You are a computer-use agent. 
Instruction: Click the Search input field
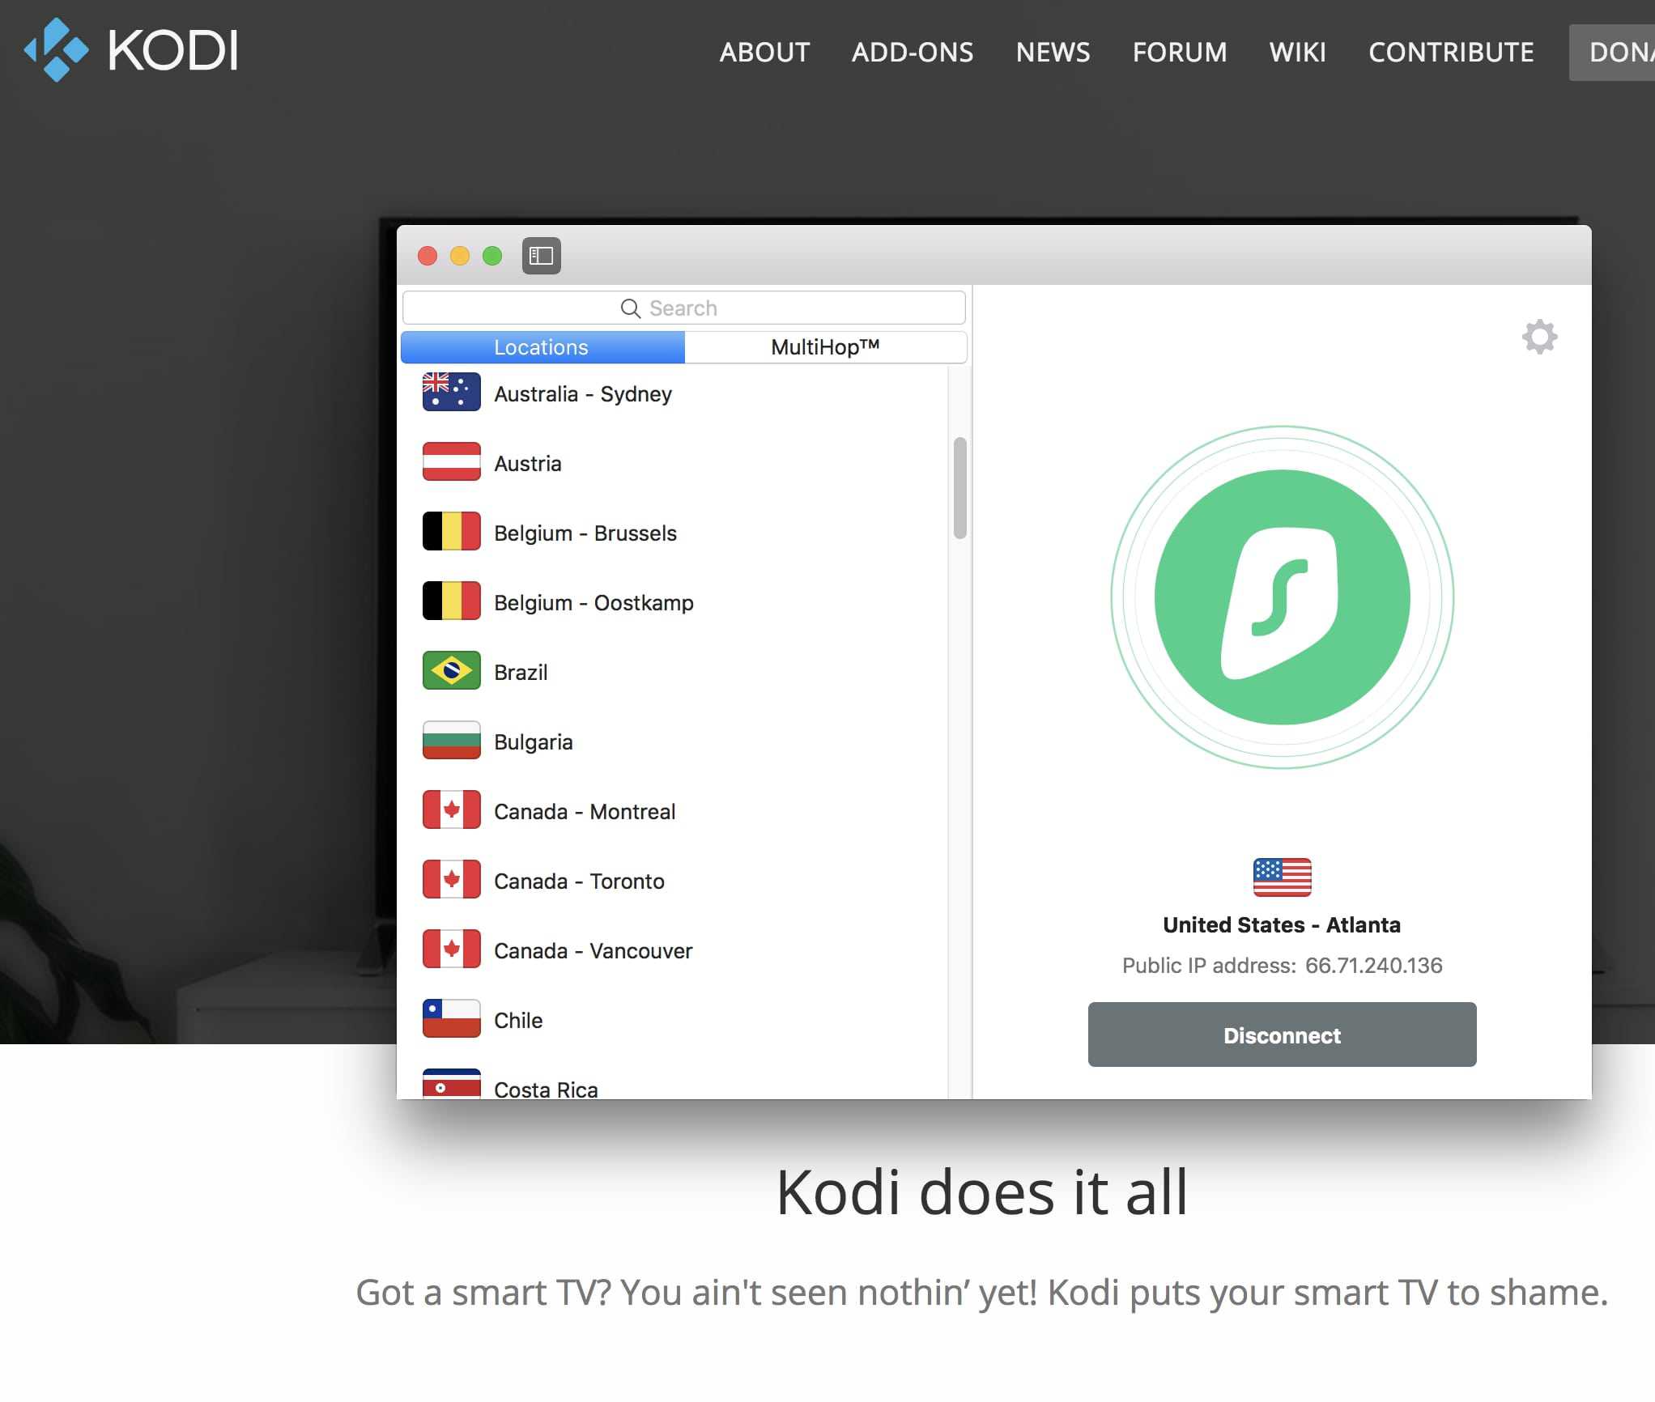pyautogui.click(x=683, y=306)
